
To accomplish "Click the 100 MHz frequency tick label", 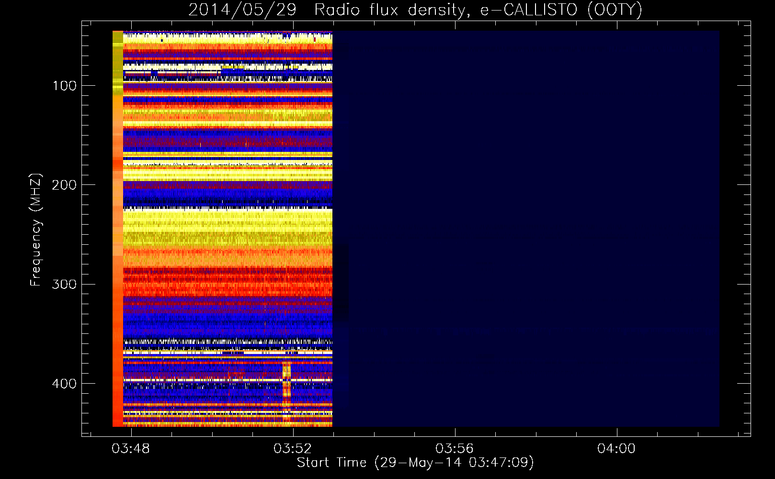I will pos(65,86).
